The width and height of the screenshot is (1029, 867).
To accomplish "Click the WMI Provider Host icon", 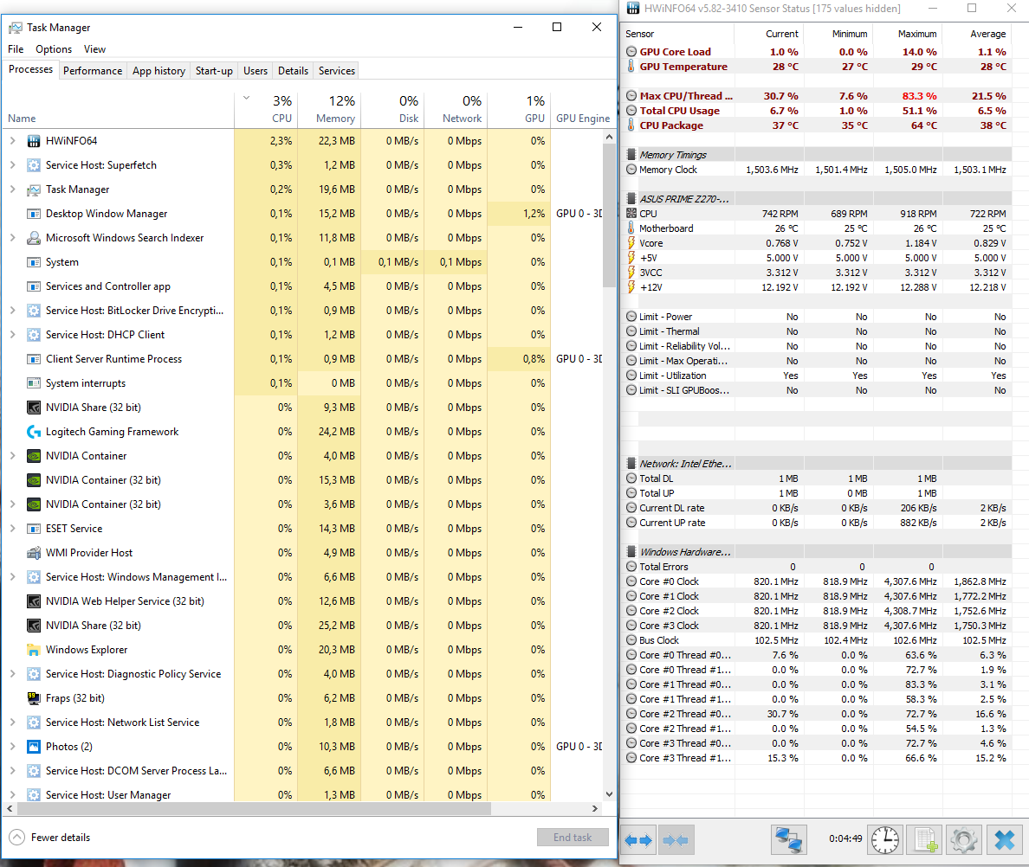I will pos(34,553).
